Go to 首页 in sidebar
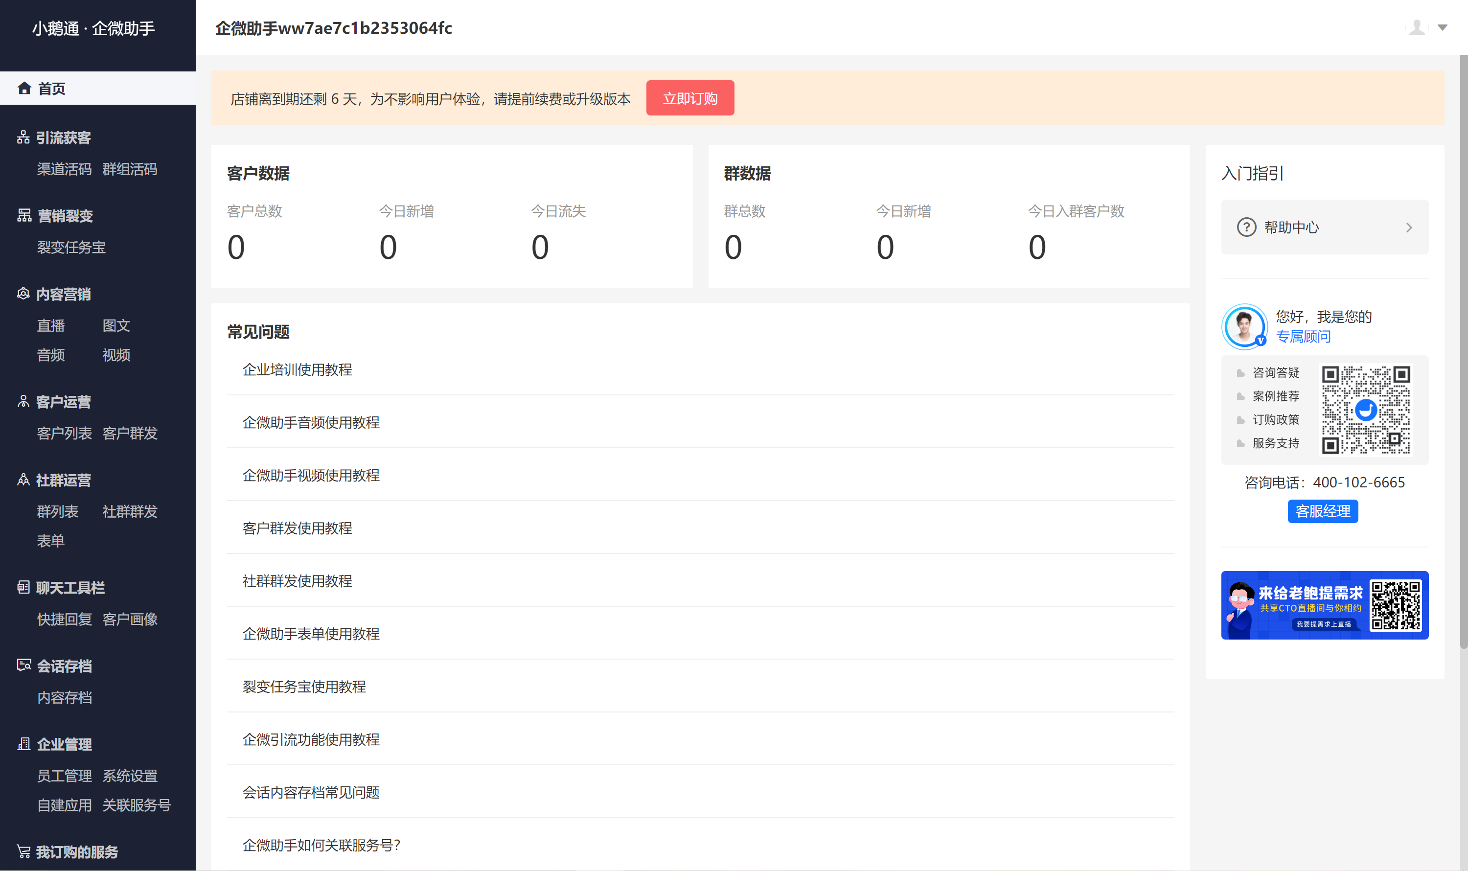 (97, 88)
